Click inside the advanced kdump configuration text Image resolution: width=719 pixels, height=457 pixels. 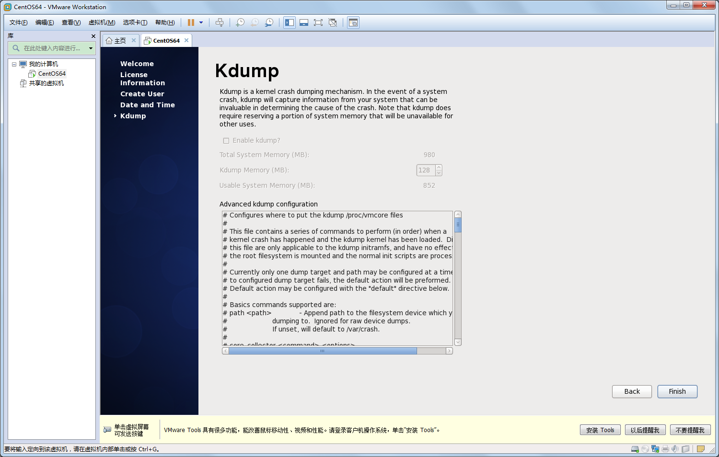[x=337, y=278]
